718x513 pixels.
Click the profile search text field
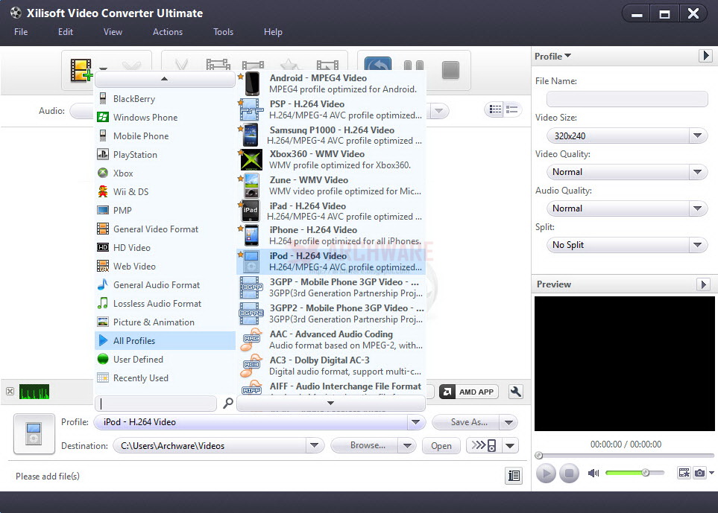click(156, 404)
